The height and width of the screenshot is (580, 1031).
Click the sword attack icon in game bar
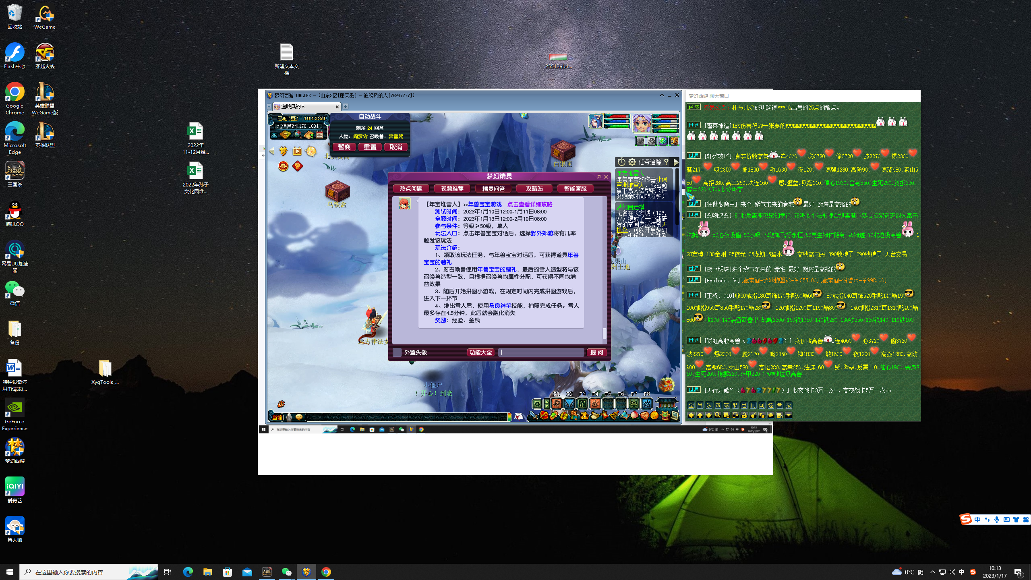pos(534,416)
